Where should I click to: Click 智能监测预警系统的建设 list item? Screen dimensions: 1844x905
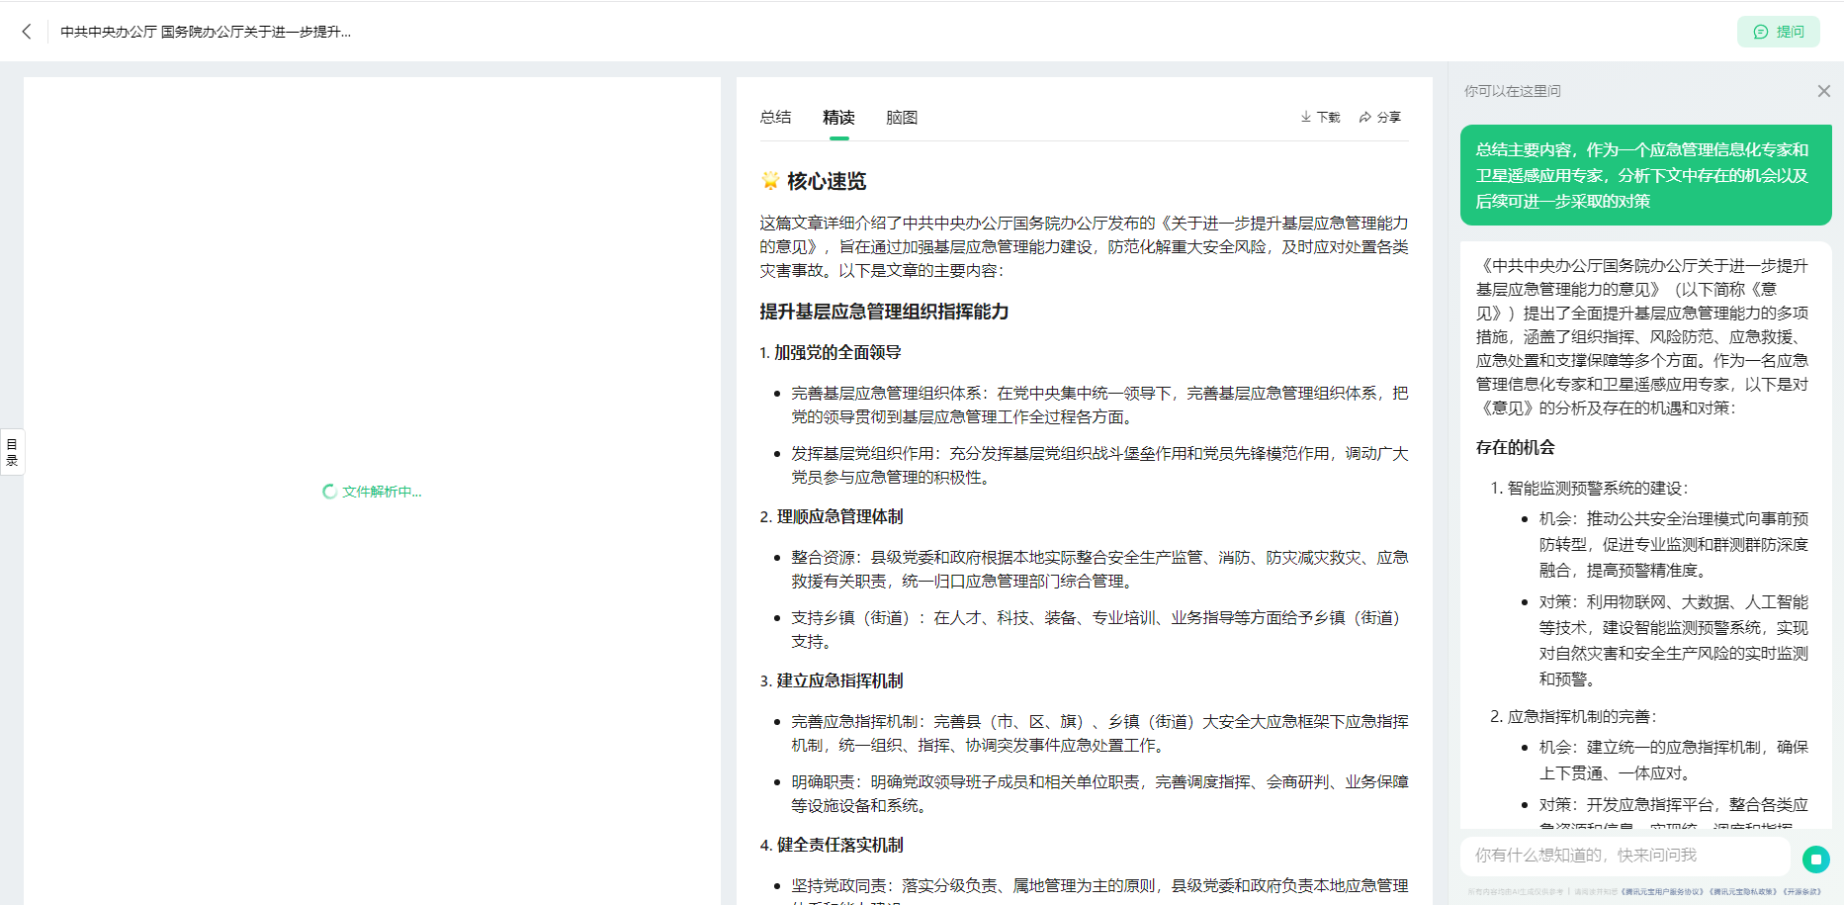(1598, 488)
